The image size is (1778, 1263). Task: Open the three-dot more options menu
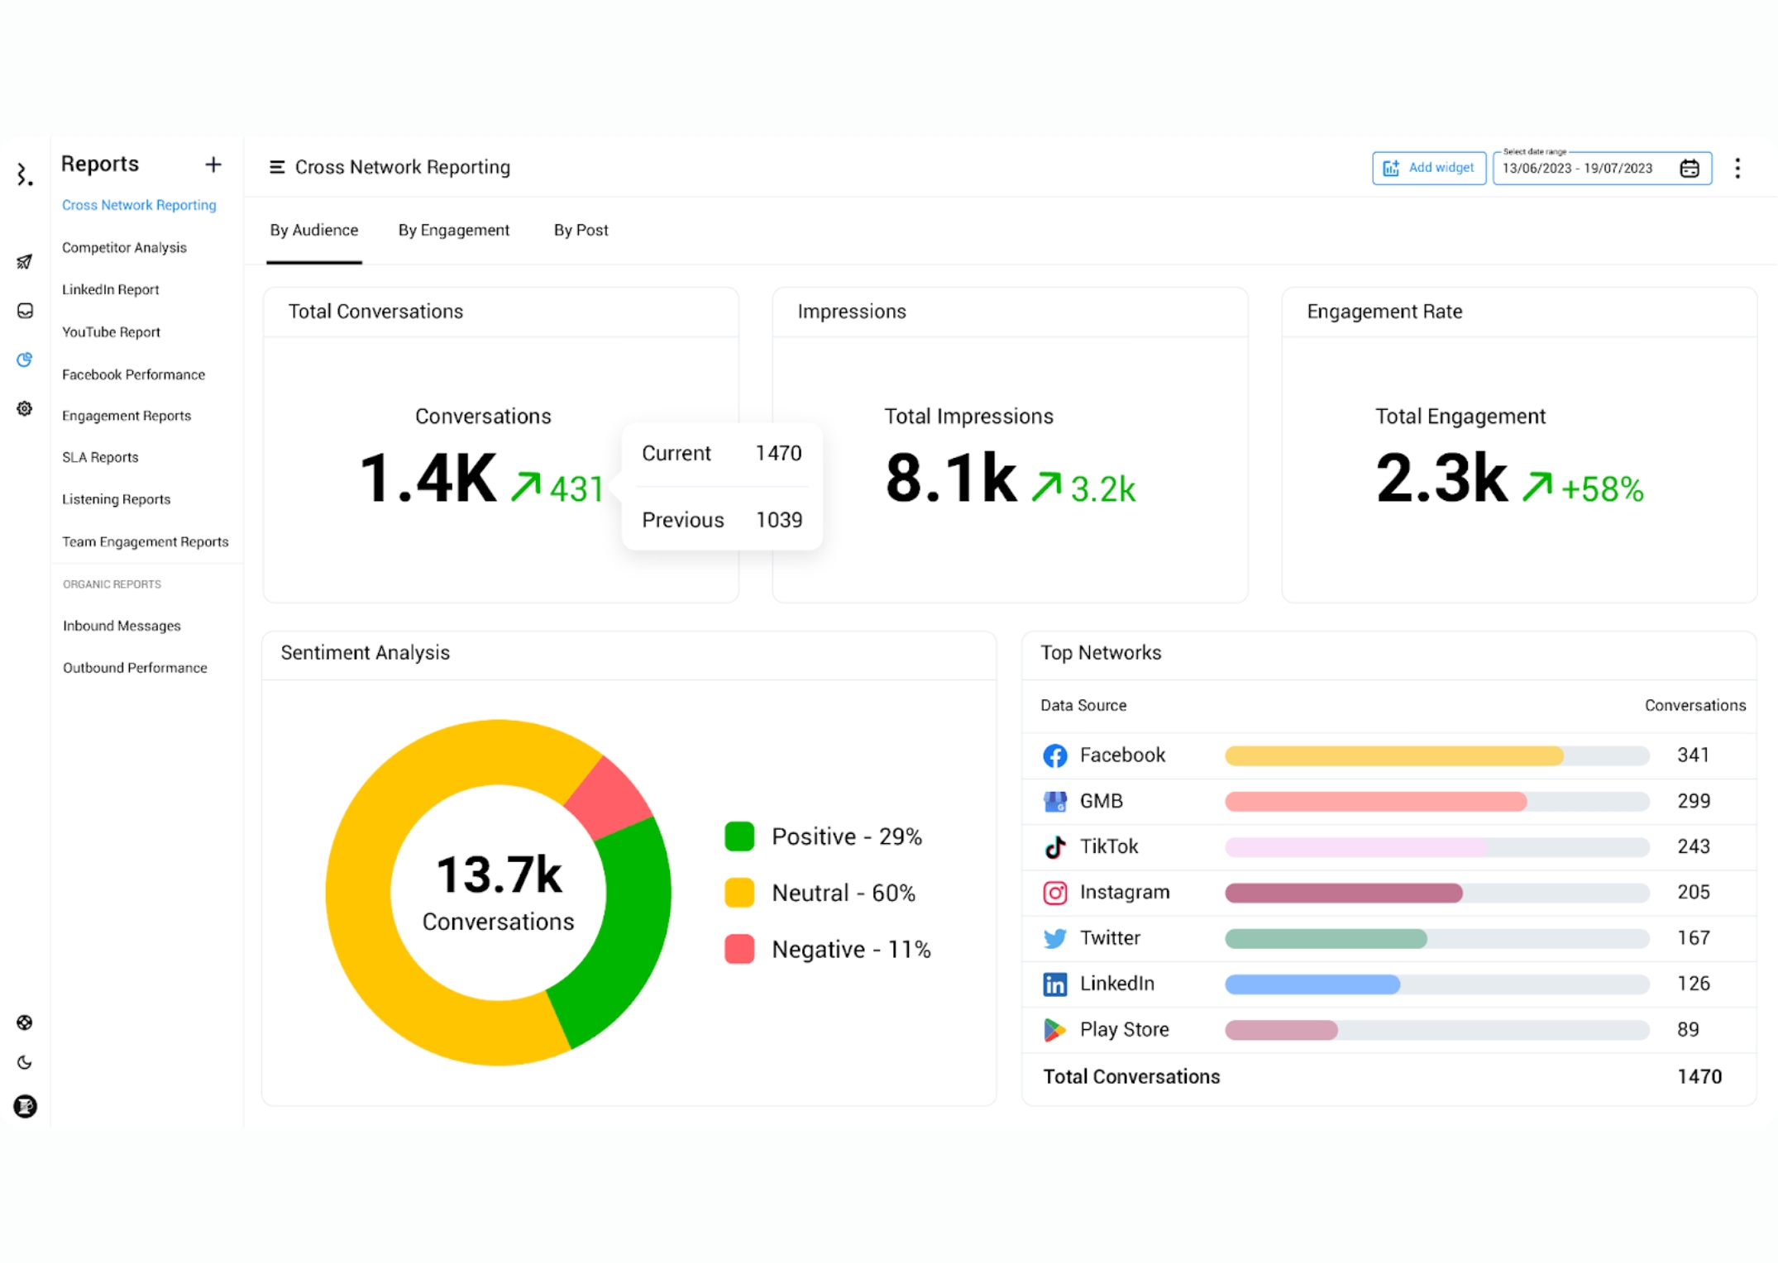point(1737,169)
